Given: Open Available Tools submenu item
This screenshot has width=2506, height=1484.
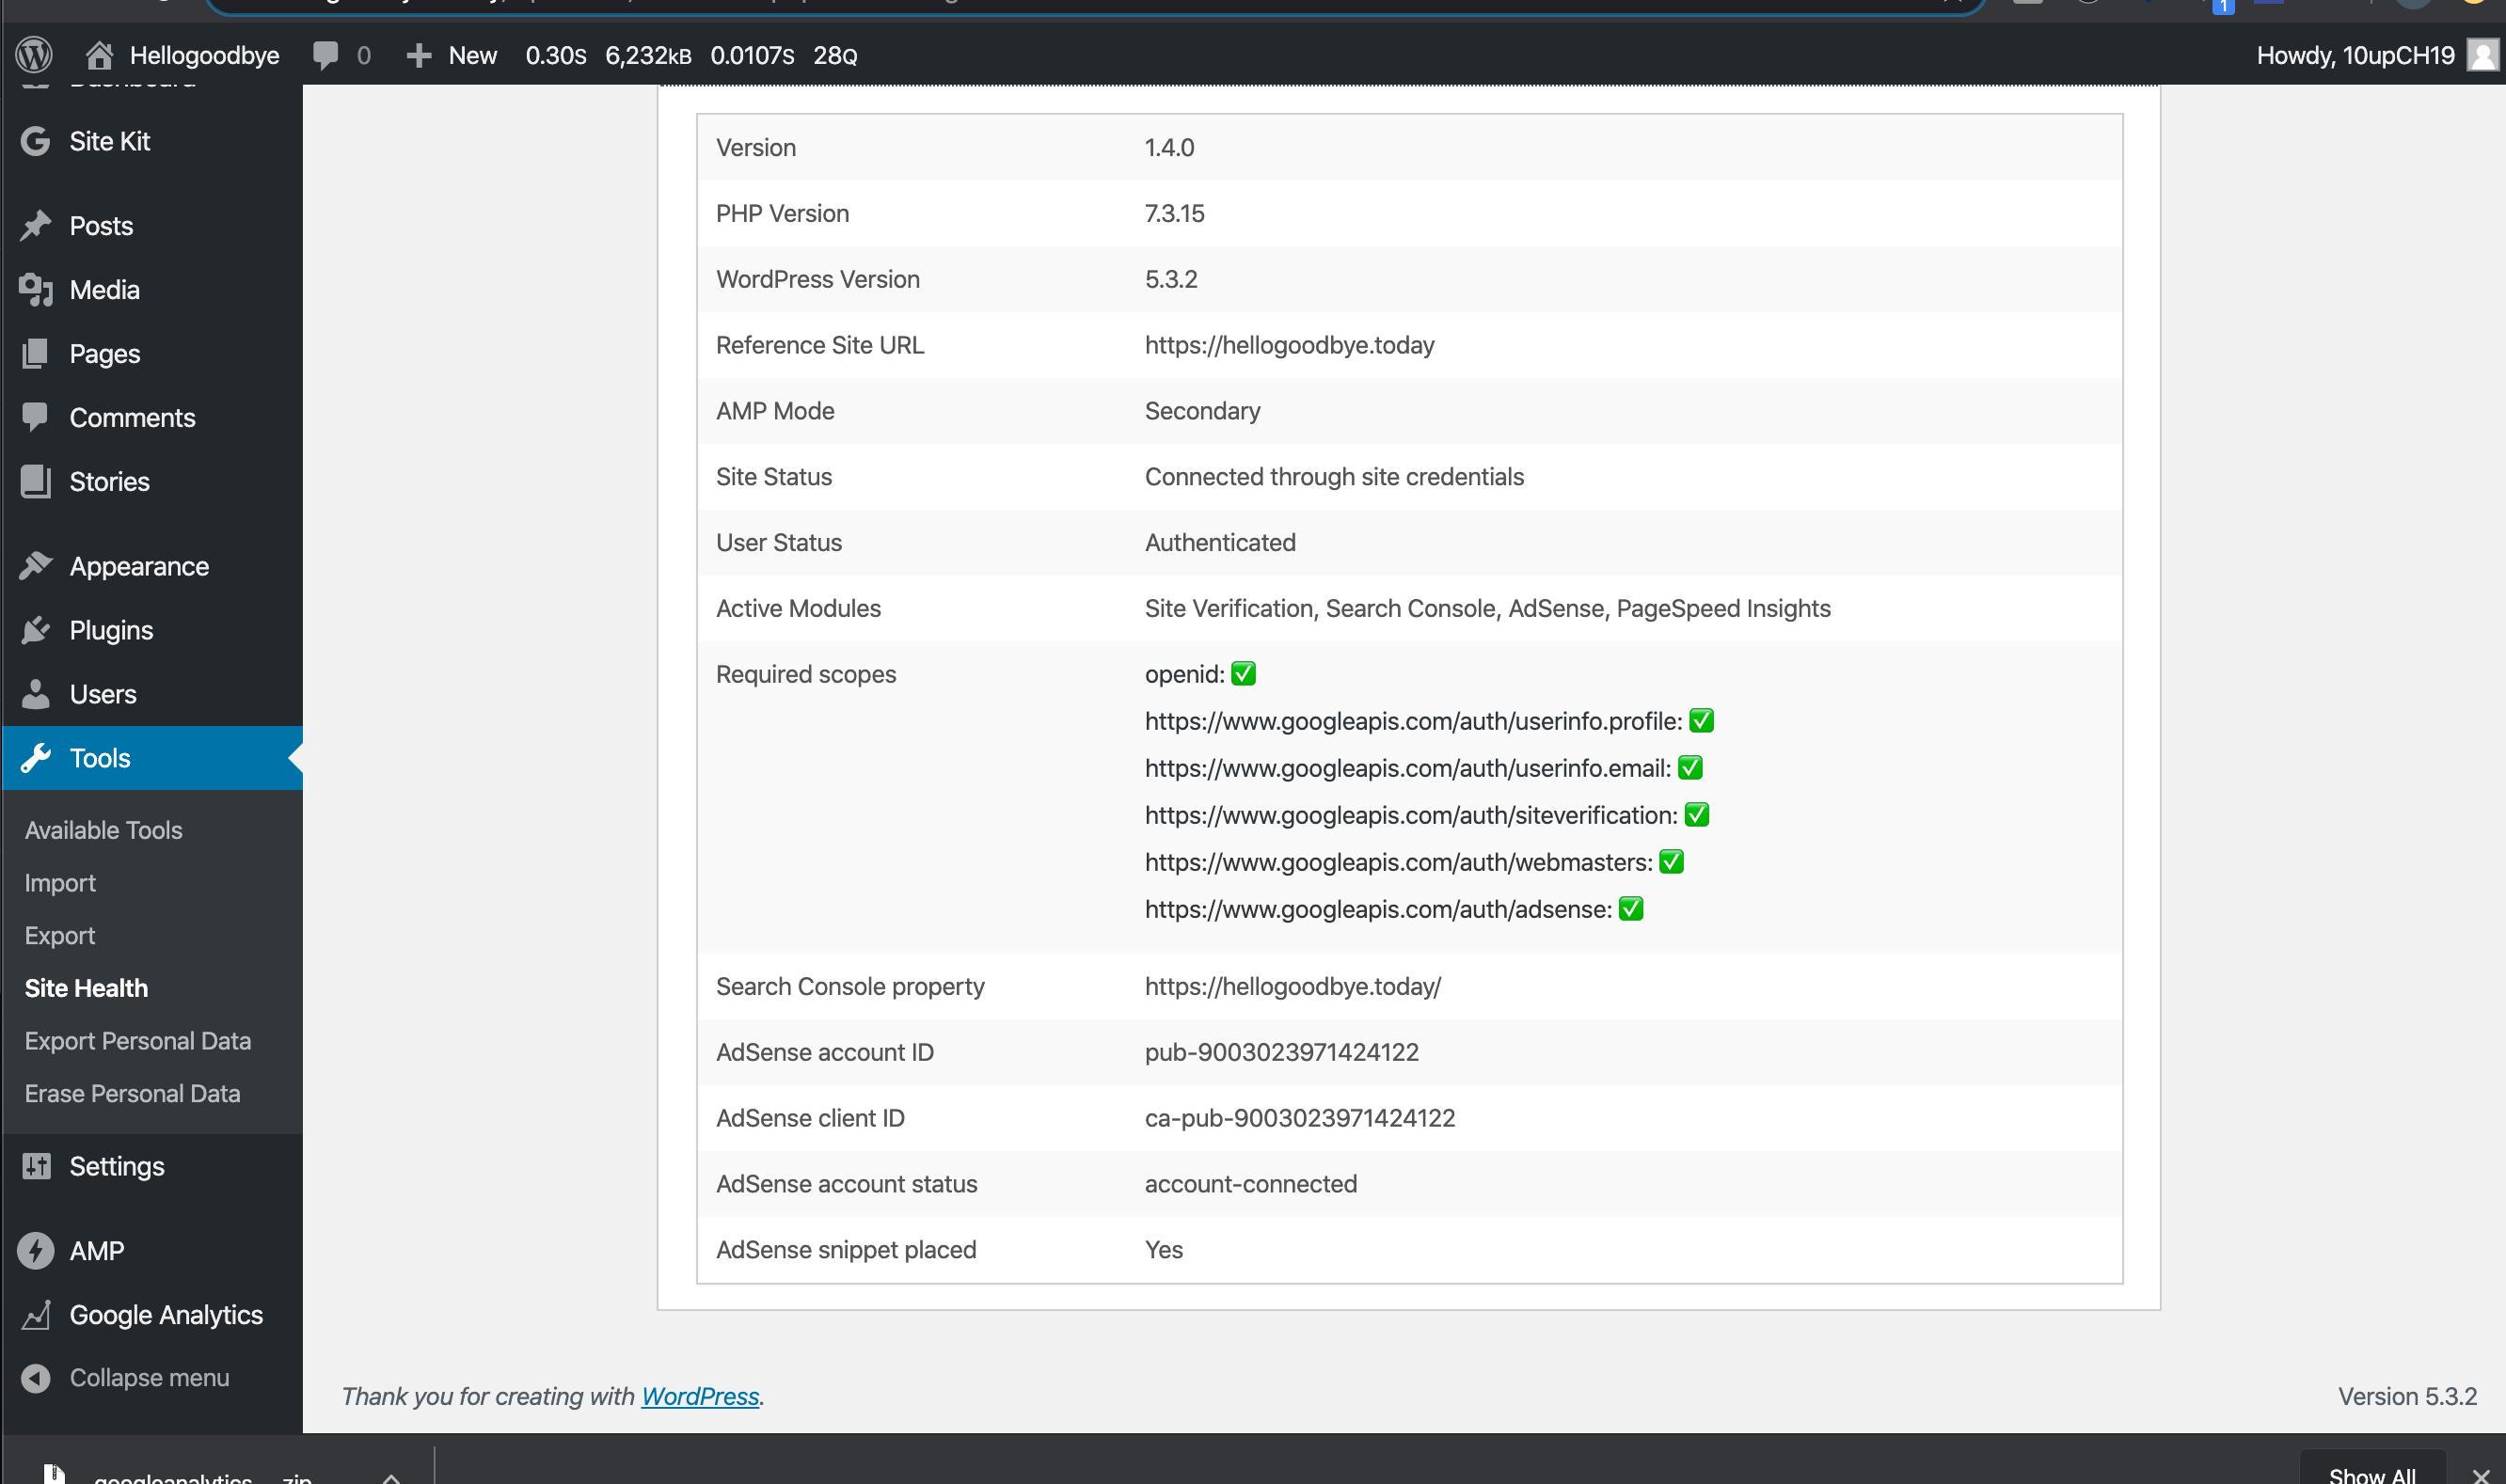Looking at the screenshot, I should pyautogui.click(x=103, y=830).
